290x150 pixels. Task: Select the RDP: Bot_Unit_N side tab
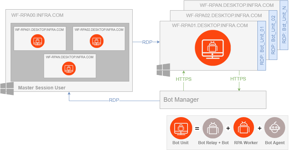pyautogui.click(x=284, y=25)
